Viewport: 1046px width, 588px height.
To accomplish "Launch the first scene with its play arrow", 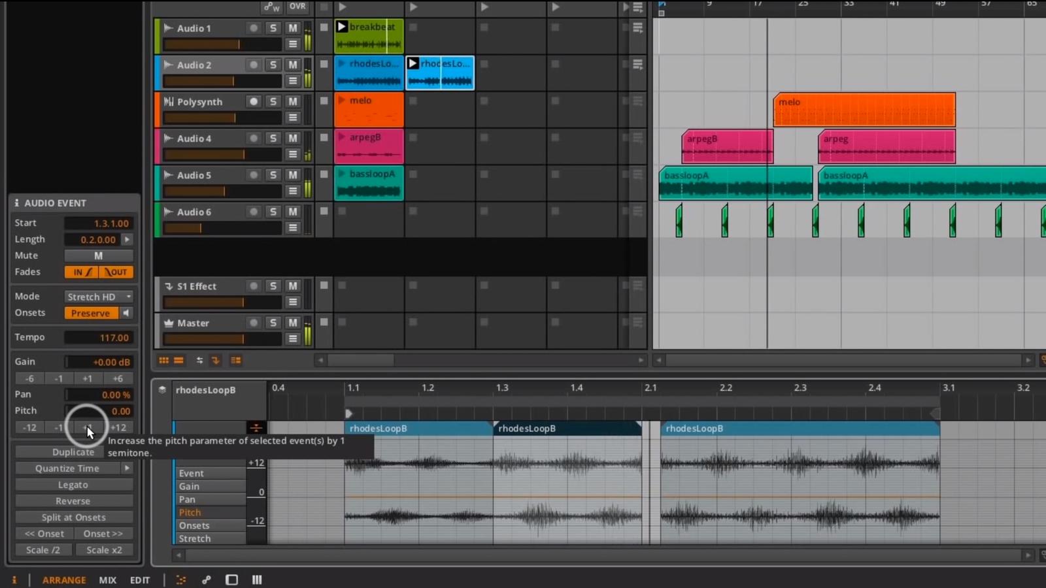I will [x=343, y=7].
